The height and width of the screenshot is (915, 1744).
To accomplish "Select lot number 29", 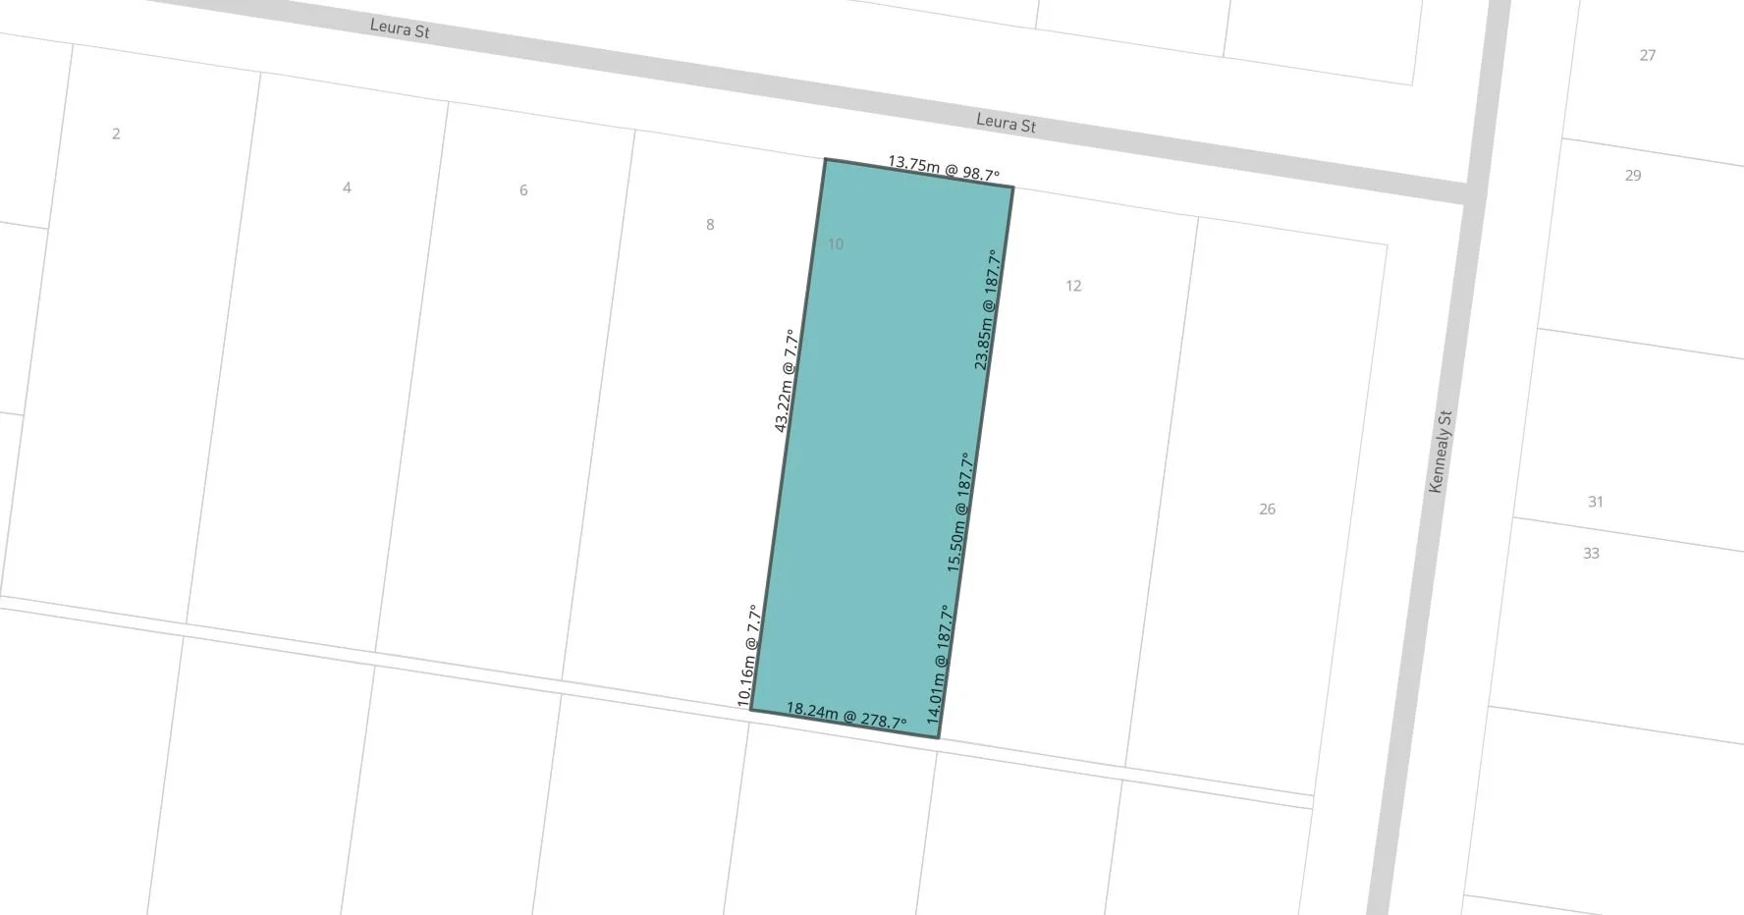I will [1633, 176].
